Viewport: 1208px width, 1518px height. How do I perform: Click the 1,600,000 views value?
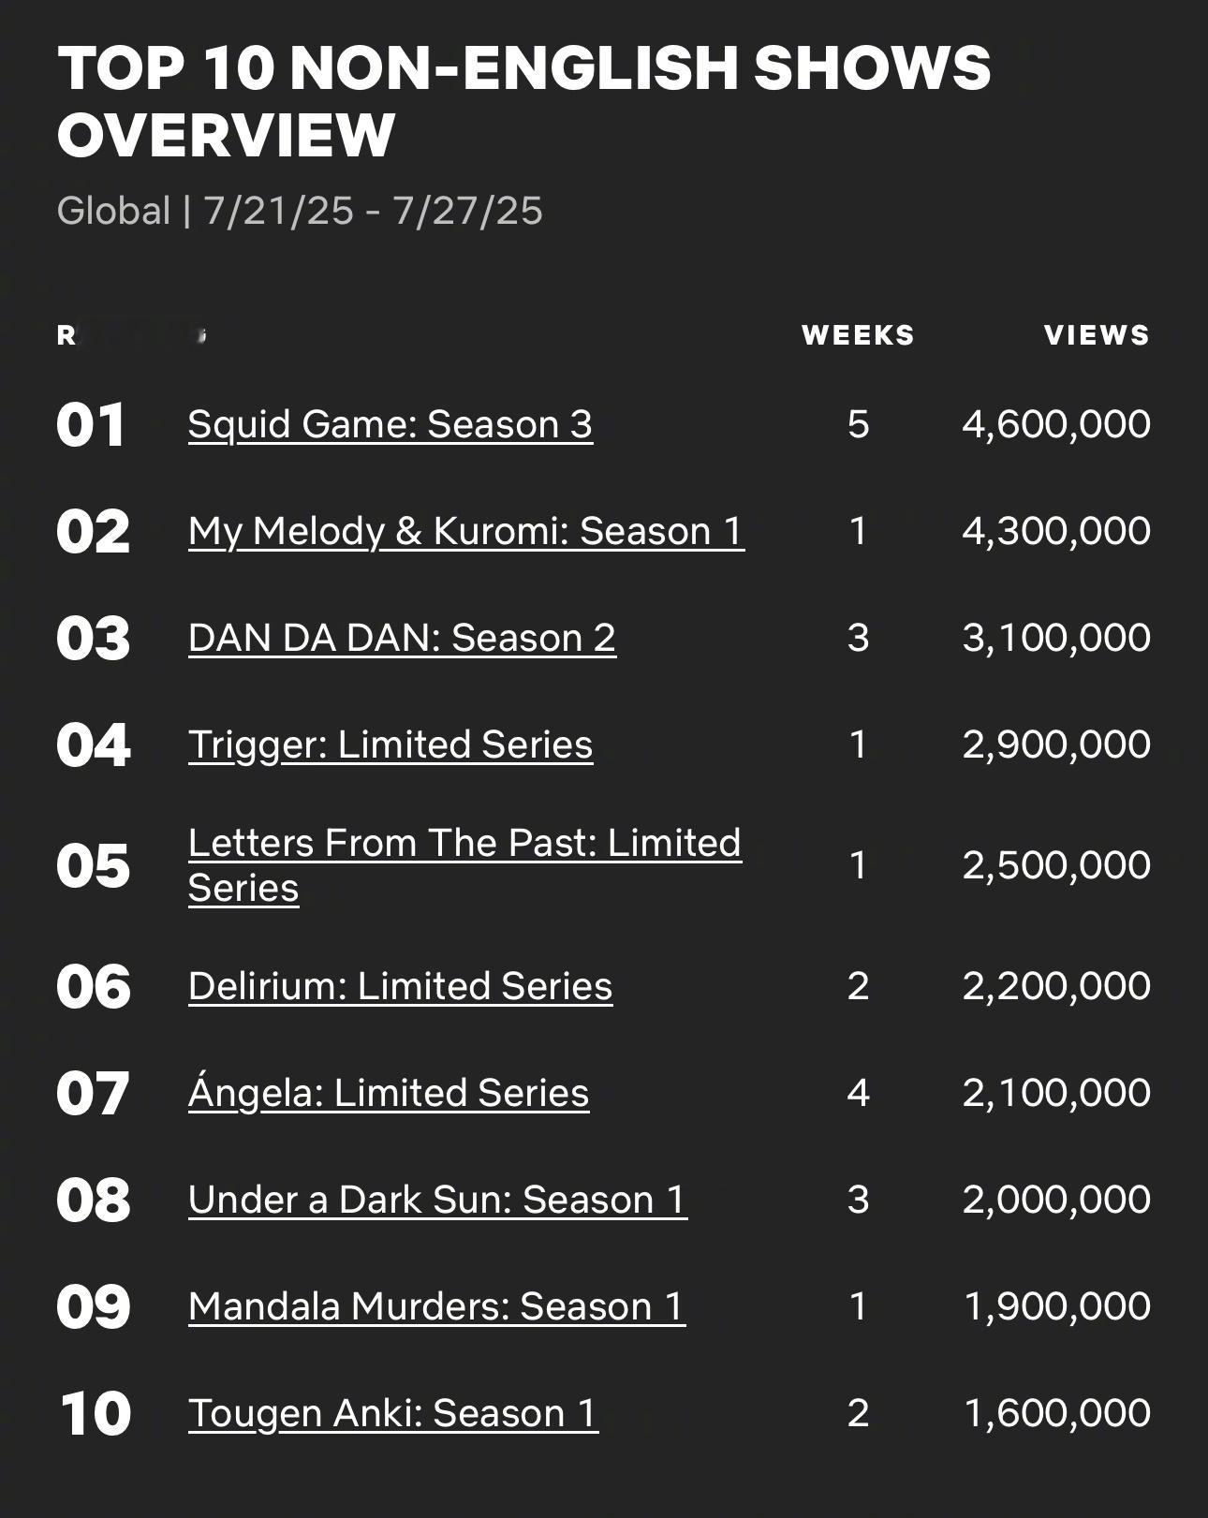(x=1056, y=1413)
